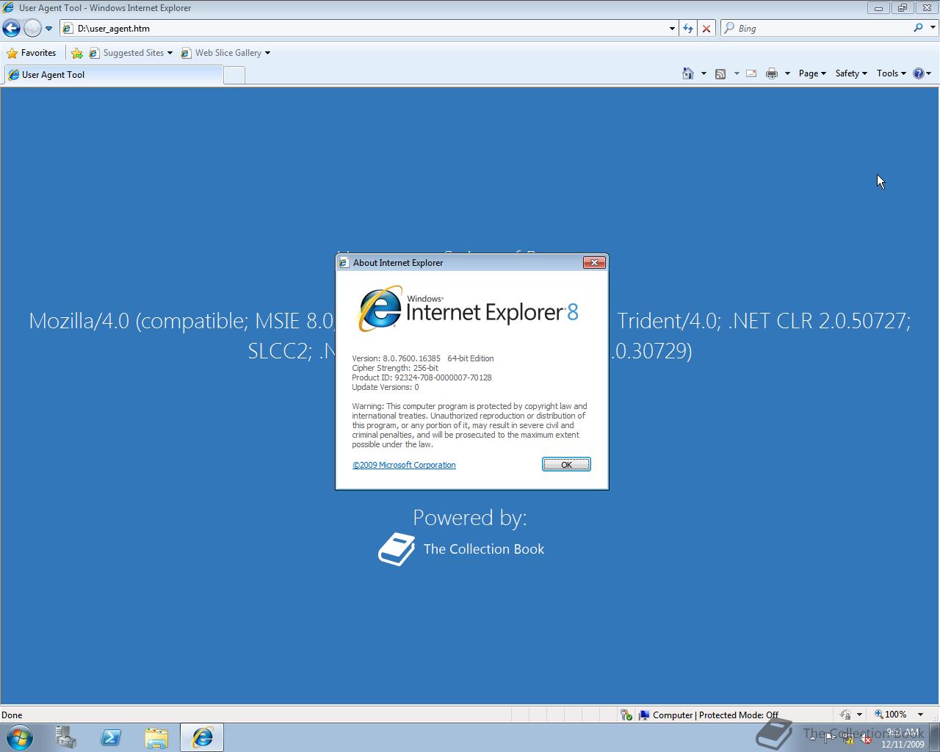The image size is (940, 752).
Task: Expand the zoom level dropdown arrow
Action: [x=920, y=715]
